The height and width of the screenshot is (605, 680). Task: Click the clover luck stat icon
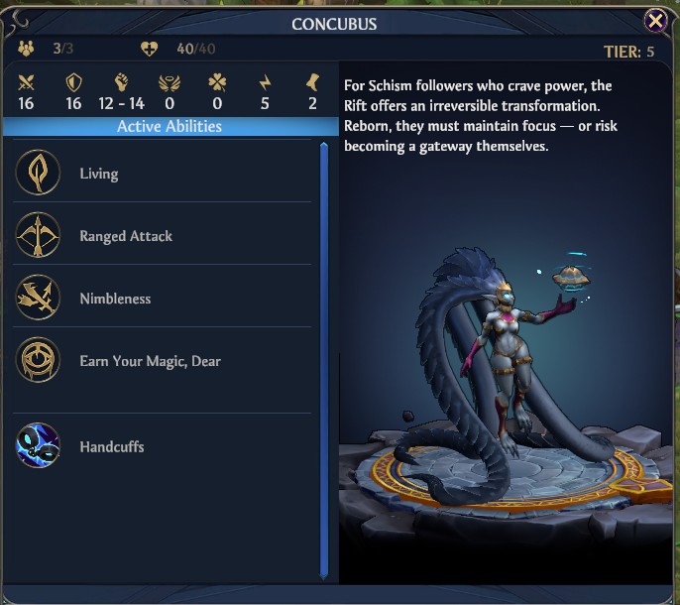coord(217,82)
